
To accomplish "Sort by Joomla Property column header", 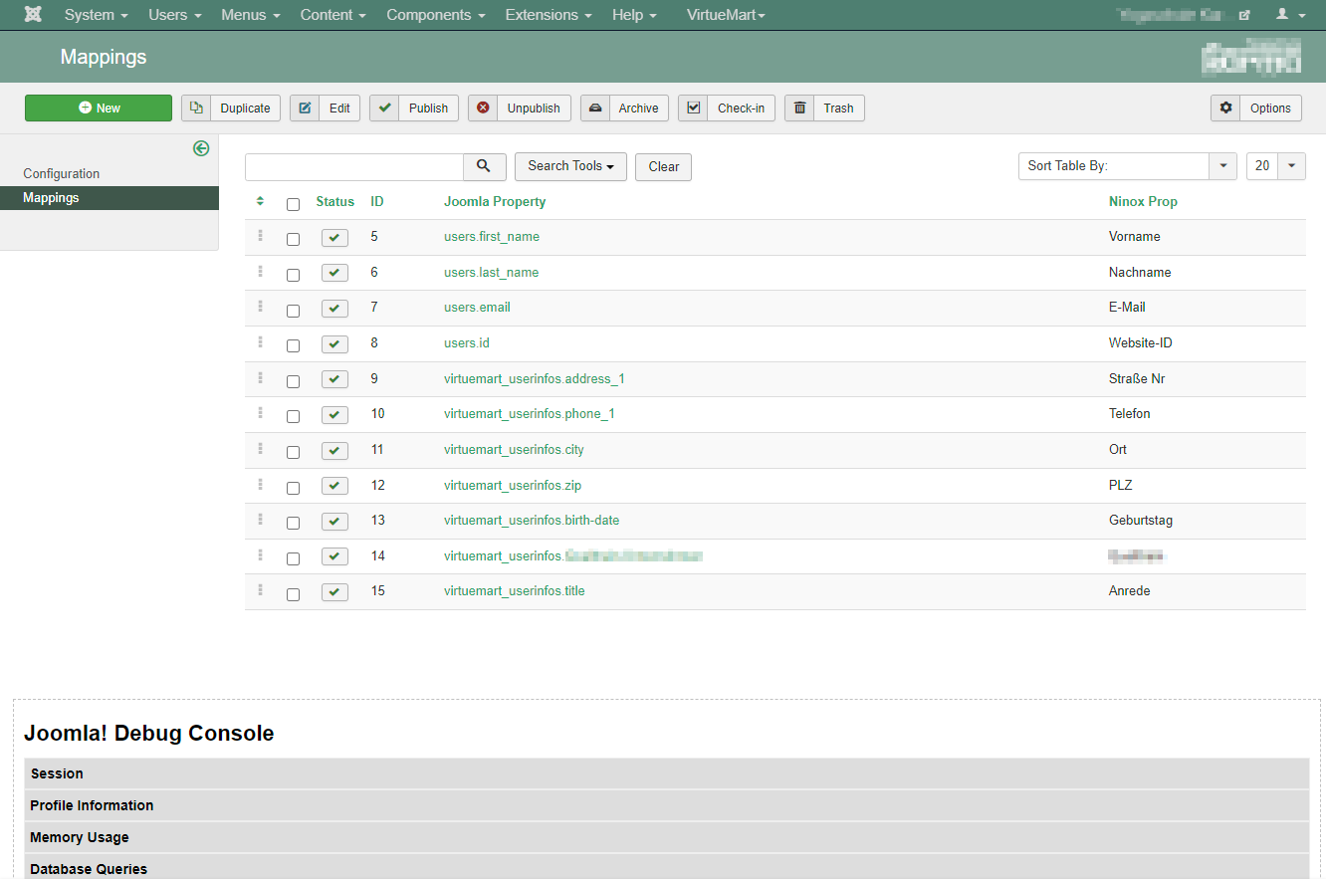I will coord(495,201).
